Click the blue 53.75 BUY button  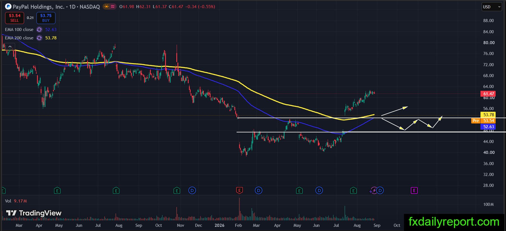tap(46, 18)
